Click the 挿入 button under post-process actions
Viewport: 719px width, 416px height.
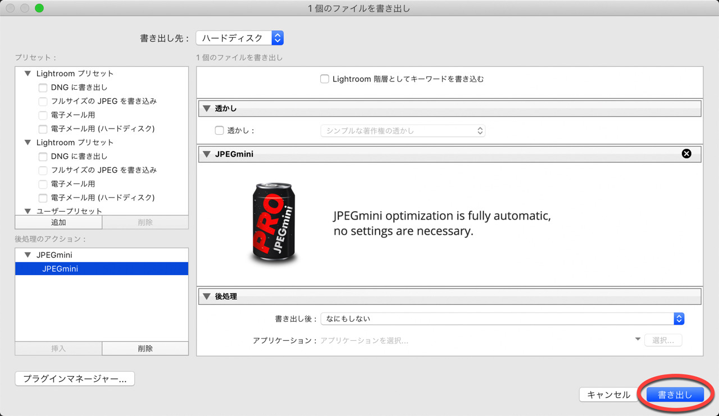pos(58,349)
